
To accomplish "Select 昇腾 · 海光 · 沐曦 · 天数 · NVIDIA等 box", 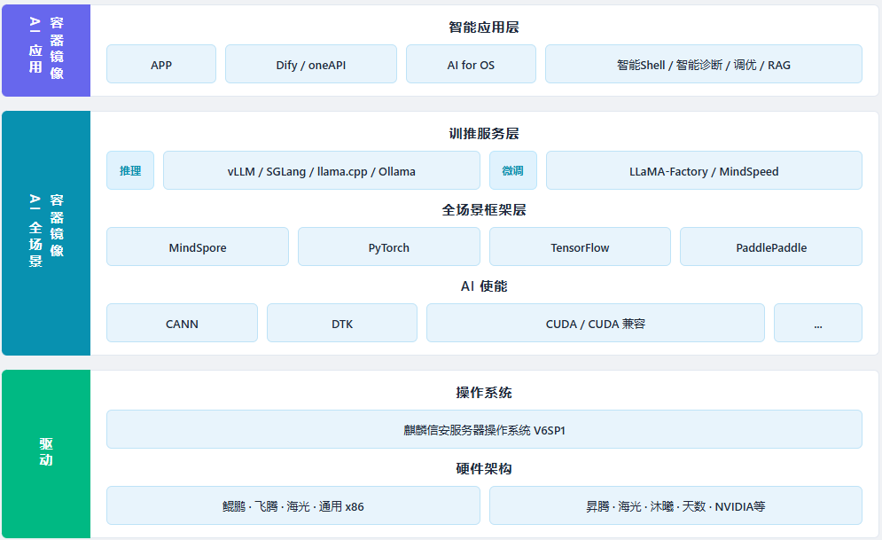I will (x=675, y=505).
